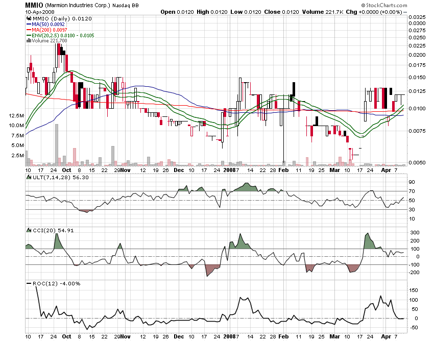Click the -200 level on the CCI axis
Viewport: 434px width, 341px height.
(x=414, y=273)
